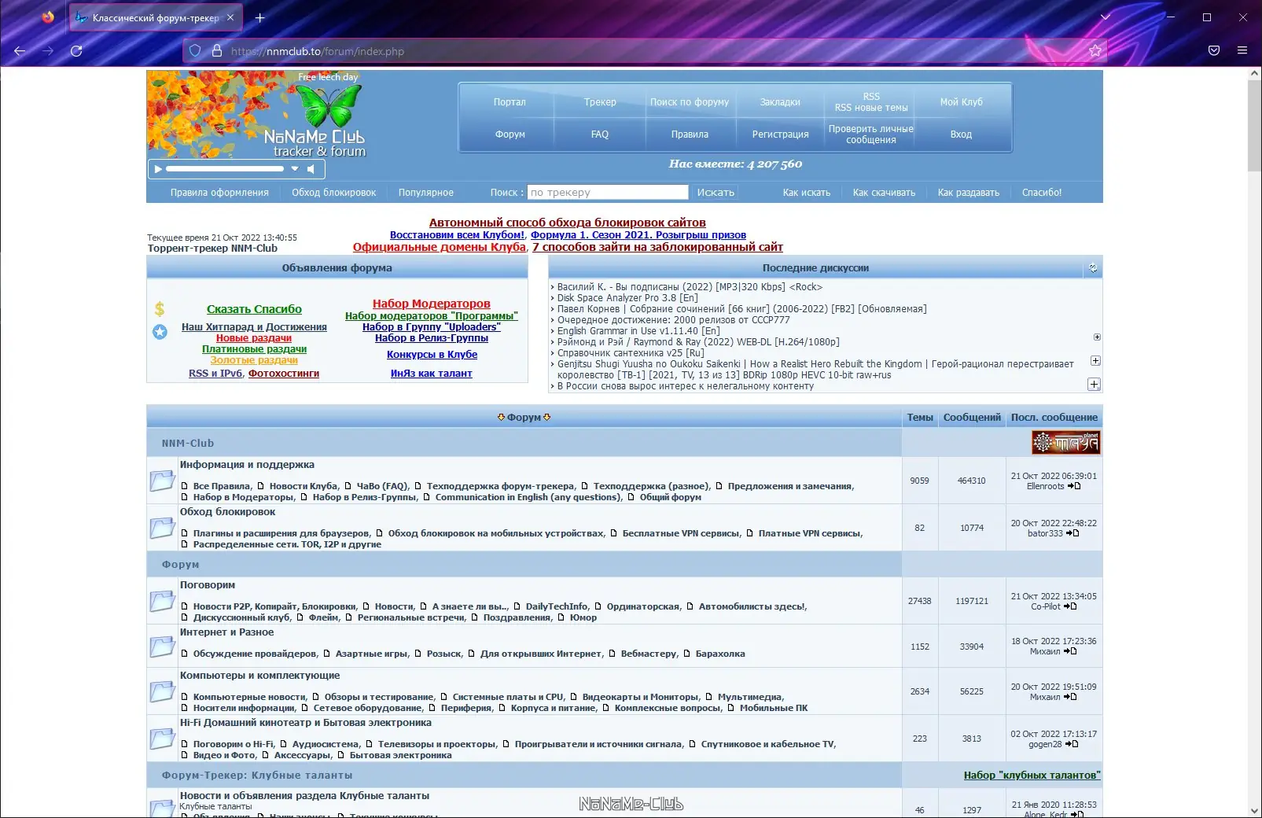Open 'Проверить личные сообщения'
Image resolution: width=1262 pixels, height=818 pixels.
871,134
